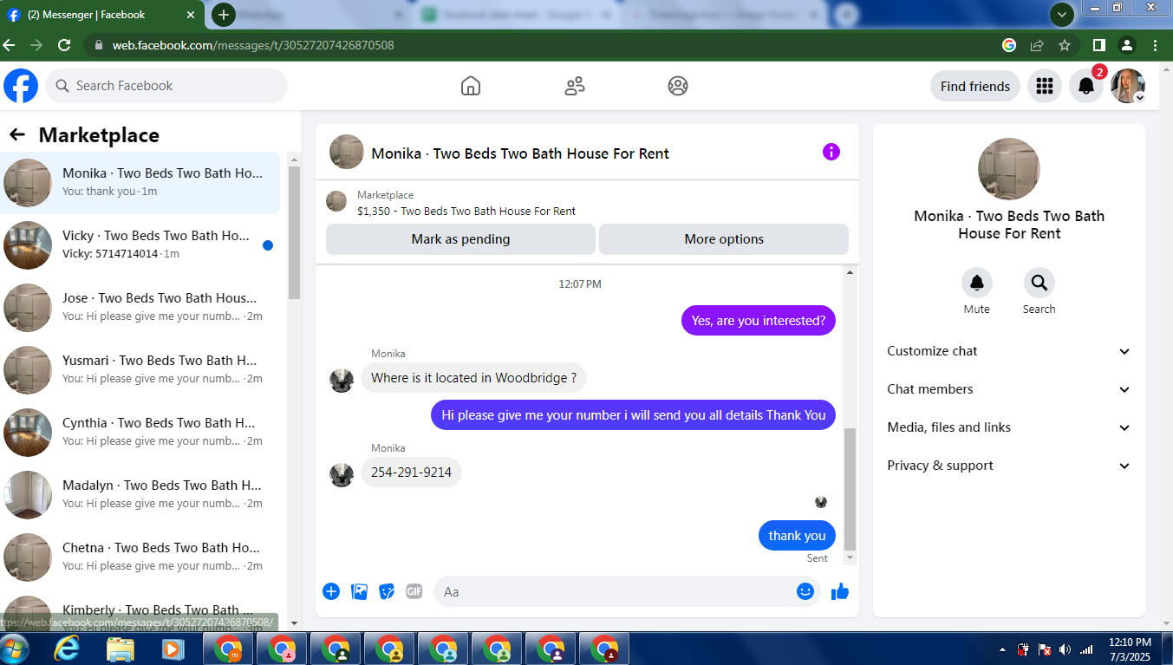The image size is (1173, 665).
Task: Open the emoji picker smiley icon
Action: (x=805, y=591)
